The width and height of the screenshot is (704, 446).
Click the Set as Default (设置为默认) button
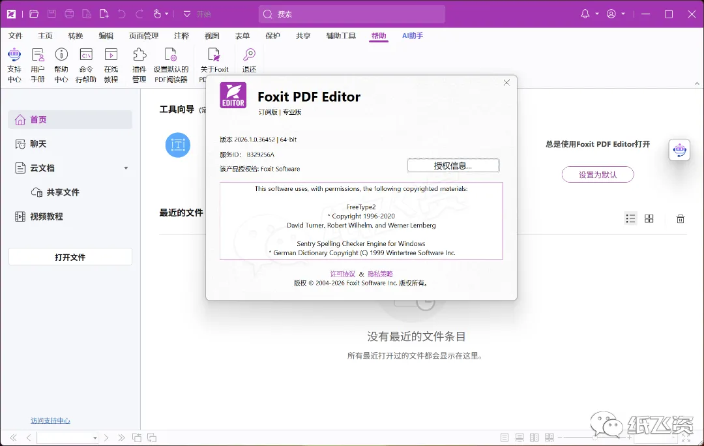pyautogui.click(x=598, y=175)
